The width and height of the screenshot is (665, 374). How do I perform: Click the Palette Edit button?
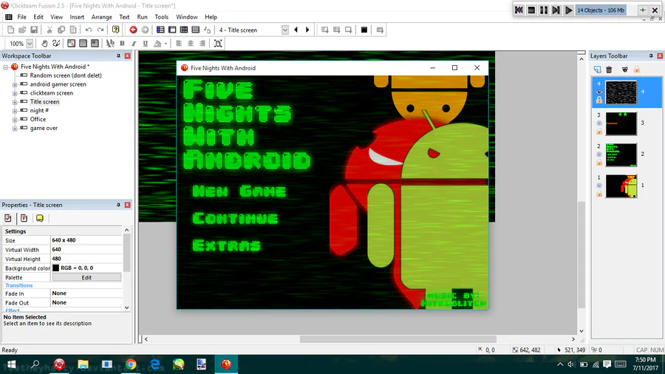coord(86,277)
